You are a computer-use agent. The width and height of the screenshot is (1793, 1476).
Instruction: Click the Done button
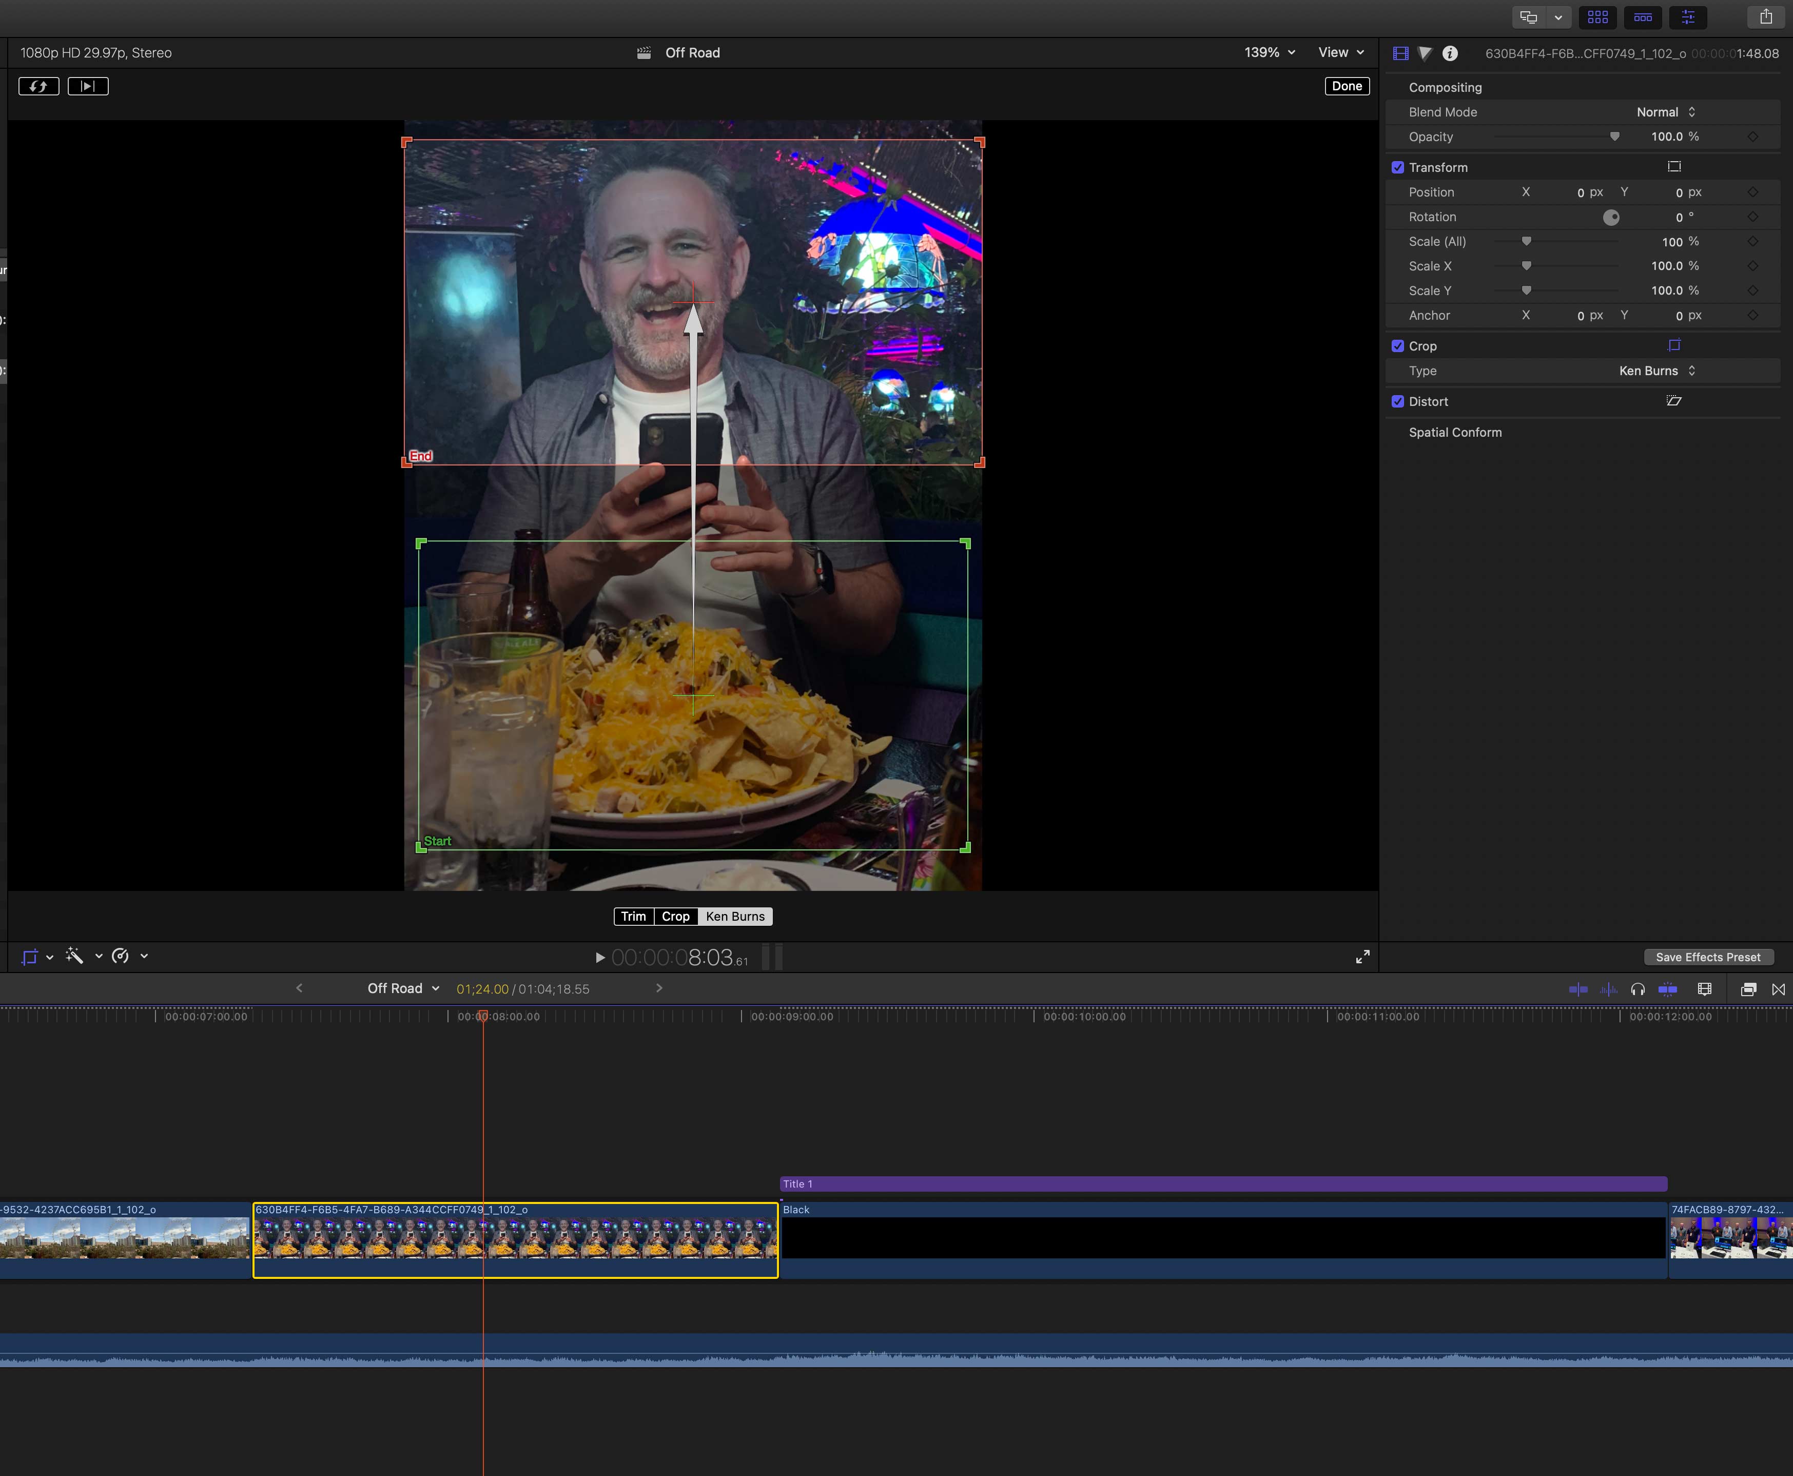pos(1347,86)
